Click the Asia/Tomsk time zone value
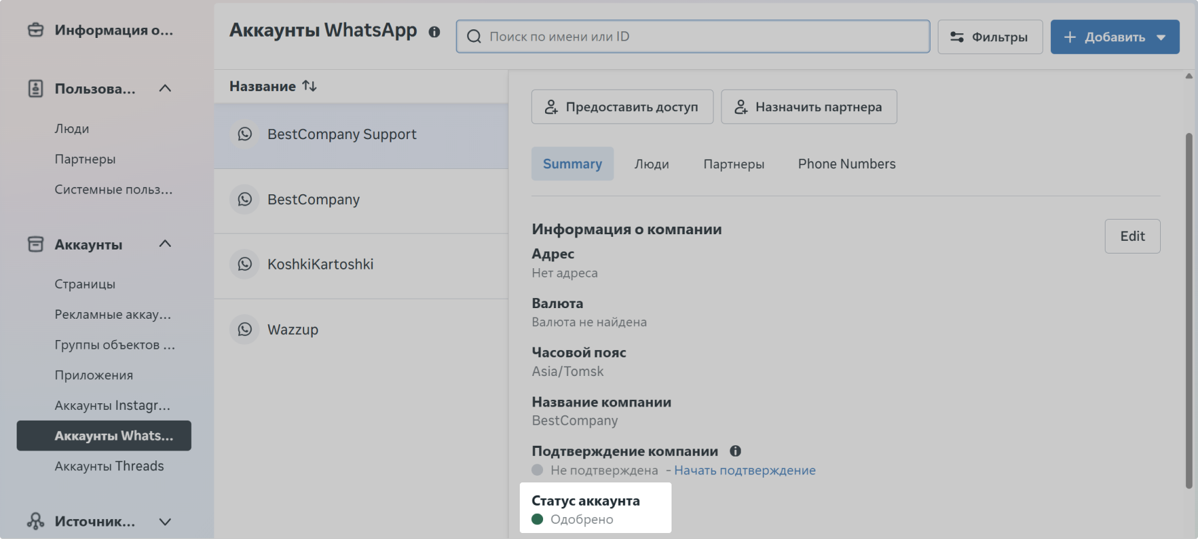 click(x=568, y=371)
